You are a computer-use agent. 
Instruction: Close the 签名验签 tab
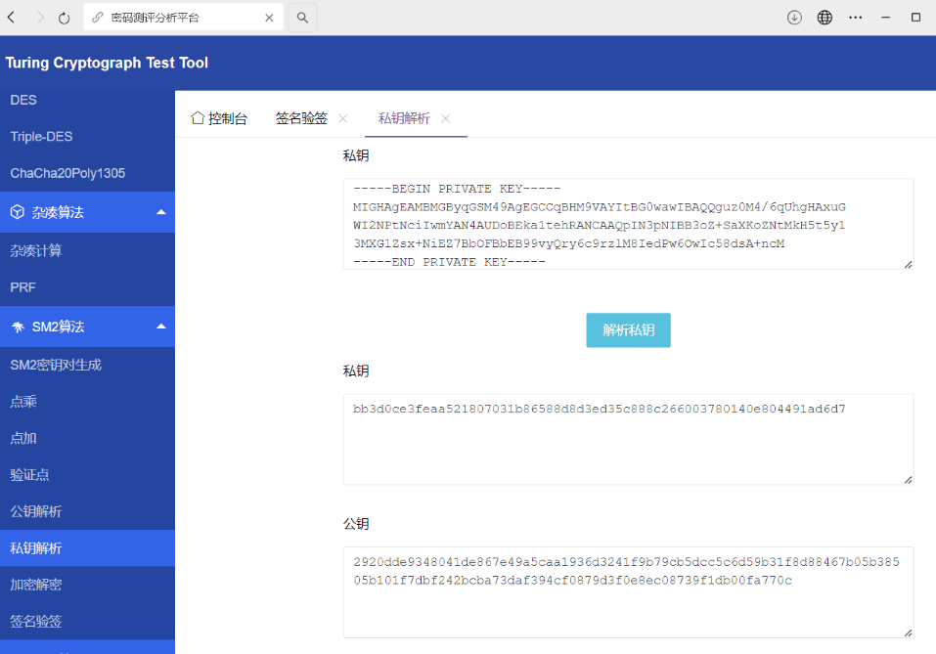pos(342,118)
